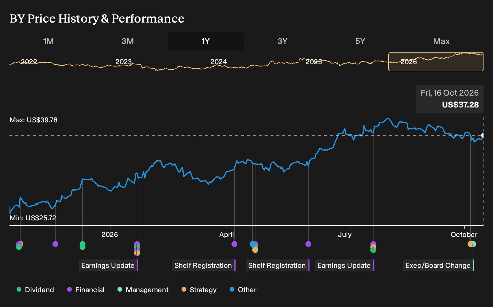Click the October axis label

point(464,235)
